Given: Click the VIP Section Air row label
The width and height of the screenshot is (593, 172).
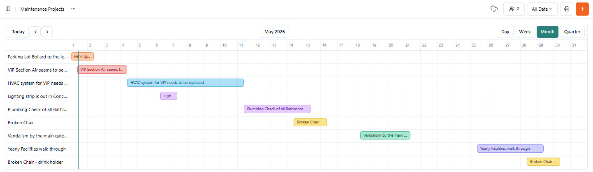Looking at the screenshot, I should coord(38,70).
